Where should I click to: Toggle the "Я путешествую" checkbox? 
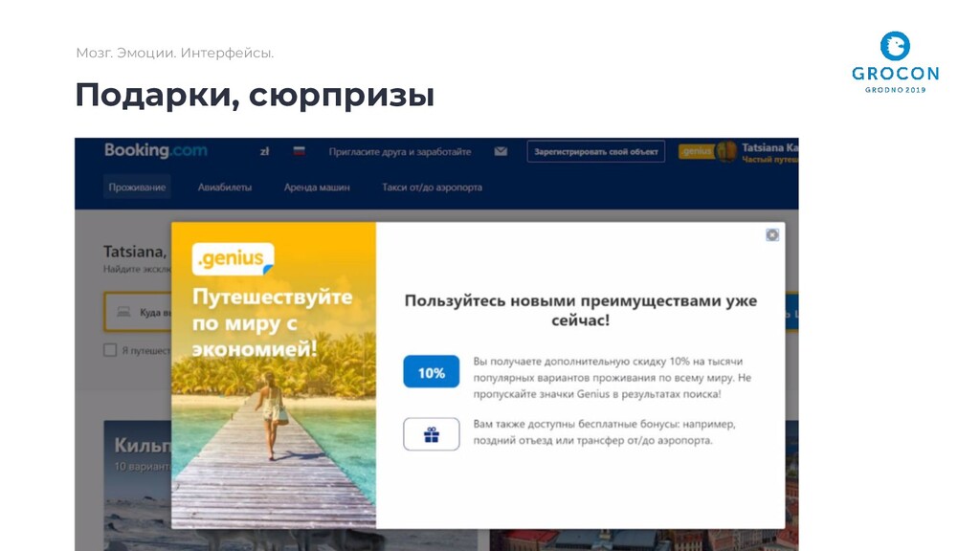pyautogui.click(x=110, y=350)
